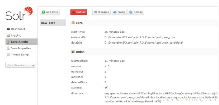The height and width of the screenshot is (105, 219).
Task: Open the Core Selector dropdown
Action: pos(21,65)
